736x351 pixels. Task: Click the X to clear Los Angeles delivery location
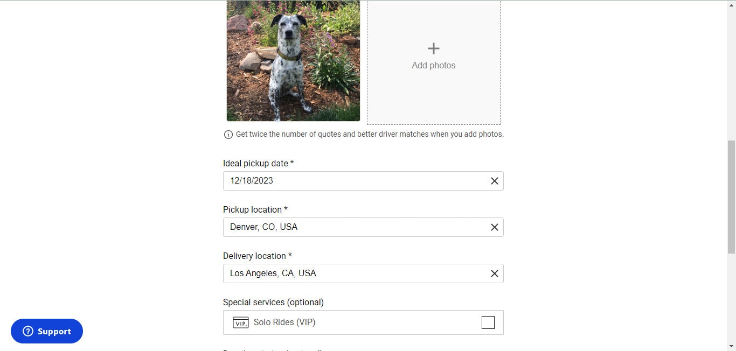(x=494, y=273)
